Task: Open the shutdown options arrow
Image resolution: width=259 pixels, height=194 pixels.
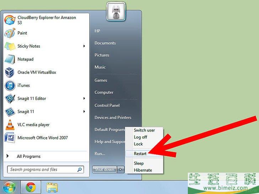Action: [x=121, y=169]
